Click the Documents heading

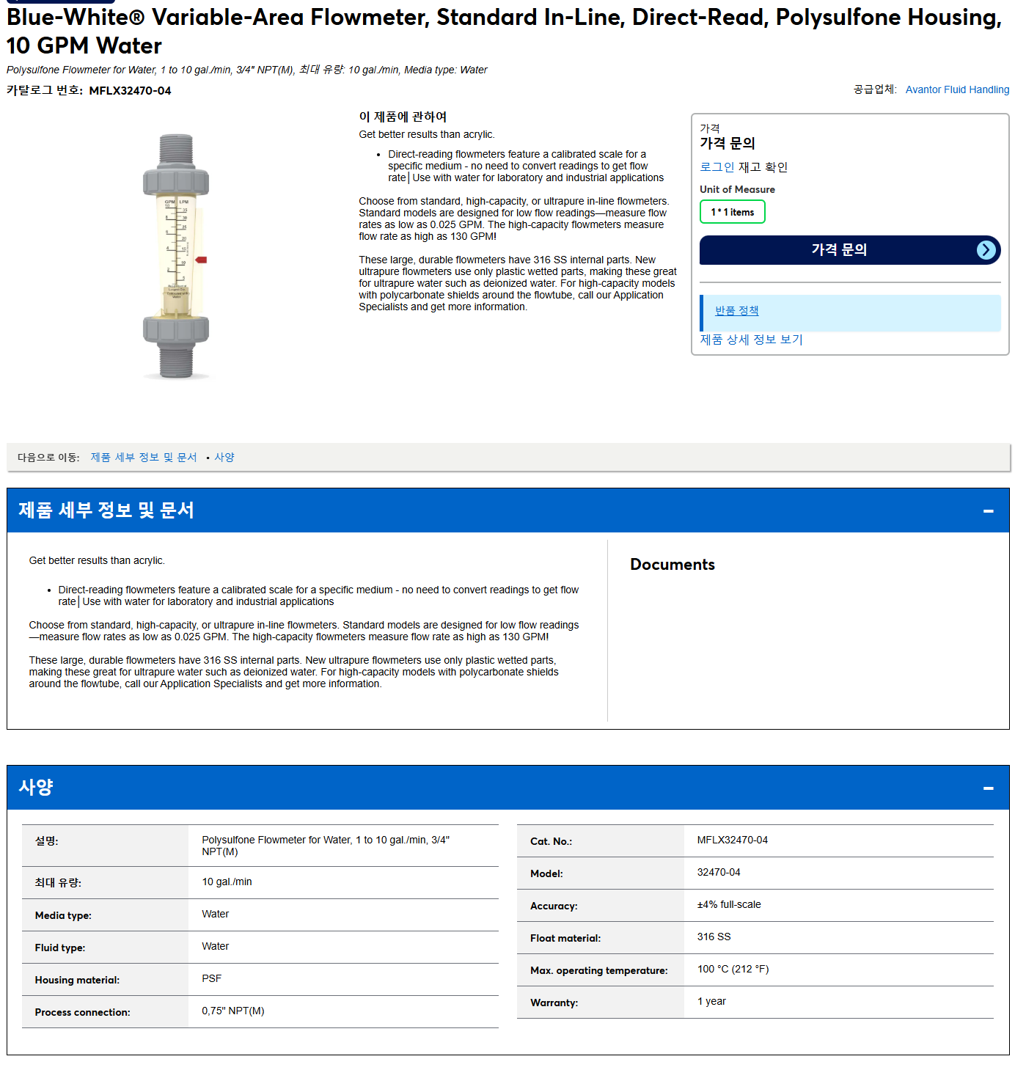point(673,565)
